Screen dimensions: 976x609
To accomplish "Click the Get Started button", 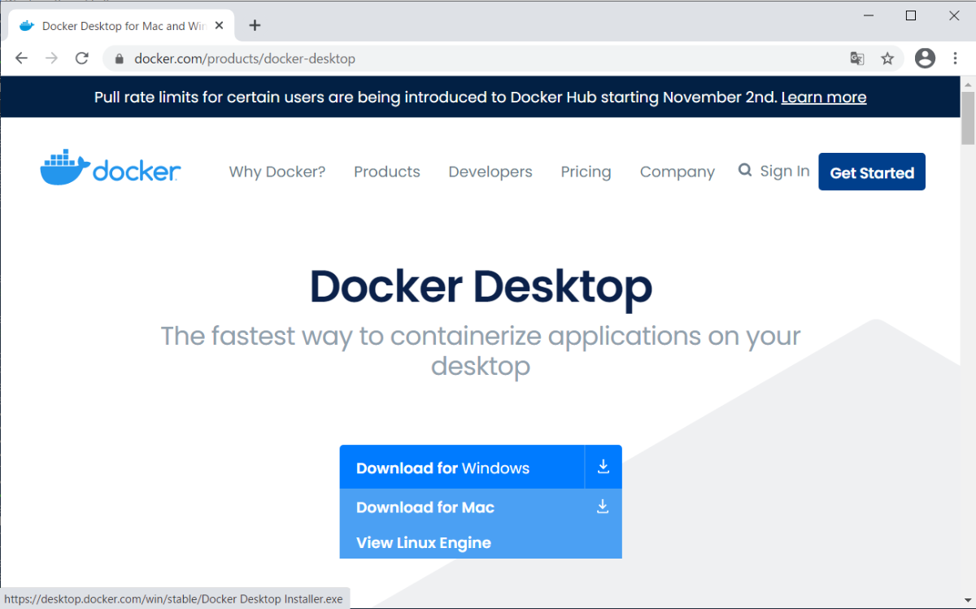I will [x=872, y=172].
